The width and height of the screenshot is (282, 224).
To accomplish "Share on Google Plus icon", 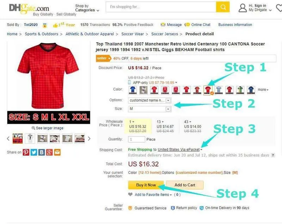I will [49, 152].
